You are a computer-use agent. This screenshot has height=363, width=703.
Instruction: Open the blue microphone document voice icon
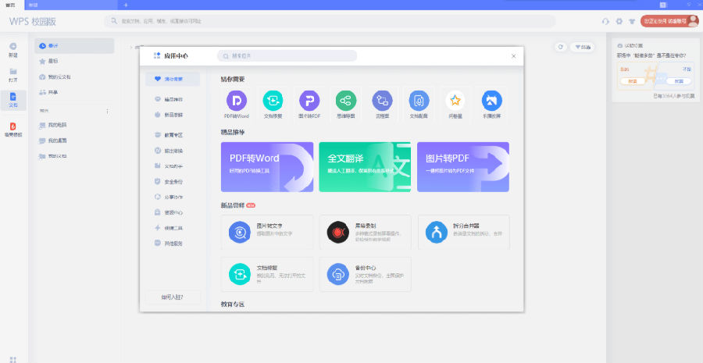click(x=419, y=101)
